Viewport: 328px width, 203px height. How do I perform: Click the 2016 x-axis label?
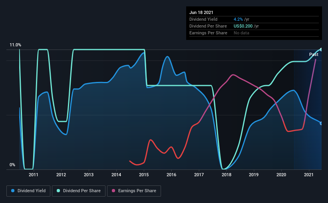171,175
